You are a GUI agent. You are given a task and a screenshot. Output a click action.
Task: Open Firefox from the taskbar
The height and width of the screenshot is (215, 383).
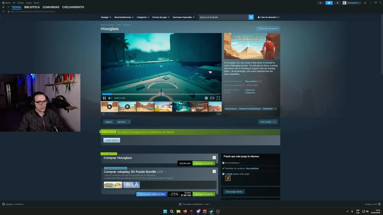click(x=185, y=211)
